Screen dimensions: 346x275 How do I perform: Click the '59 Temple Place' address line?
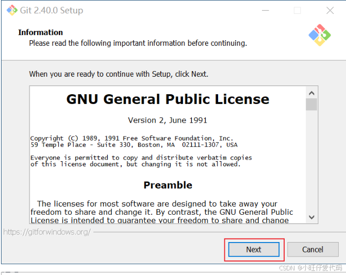(134, 145)
